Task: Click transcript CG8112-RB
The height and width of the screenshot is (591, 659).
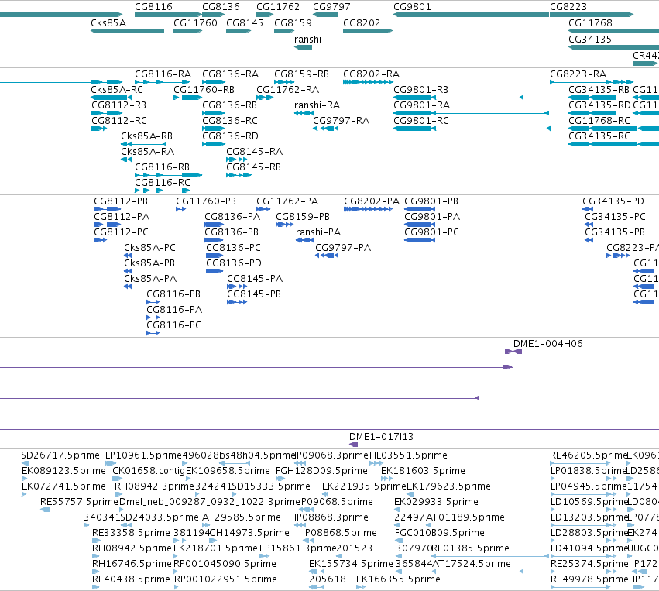Action: click(119, 105)
